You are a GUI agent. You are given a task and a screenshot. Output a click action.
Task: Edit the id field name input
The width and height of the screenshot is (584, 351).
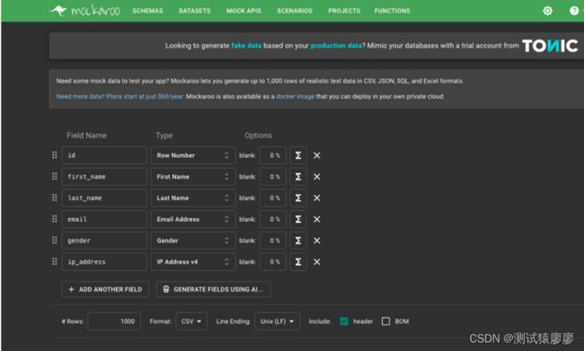point(104,155)
